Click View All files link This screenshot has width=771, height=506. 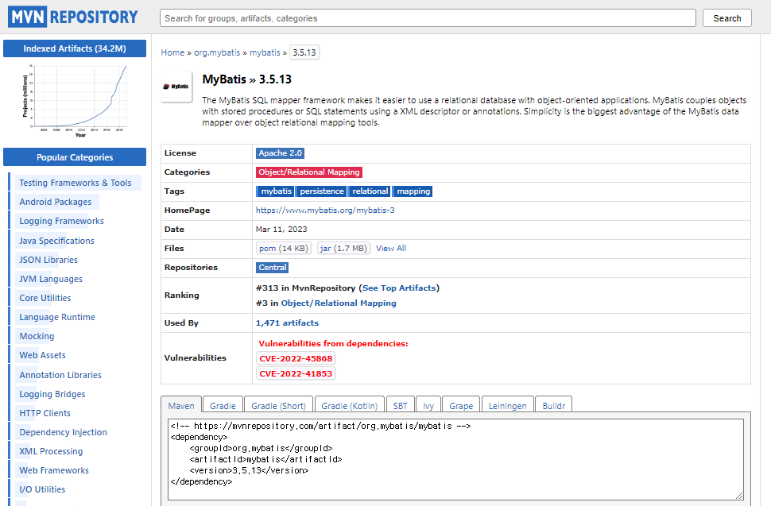[391, 249]
